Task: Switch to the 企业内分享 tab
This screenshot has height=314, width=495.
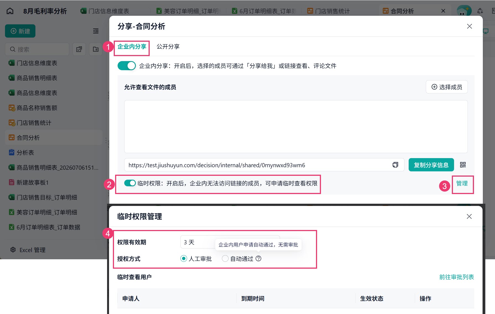Action: 132,46
